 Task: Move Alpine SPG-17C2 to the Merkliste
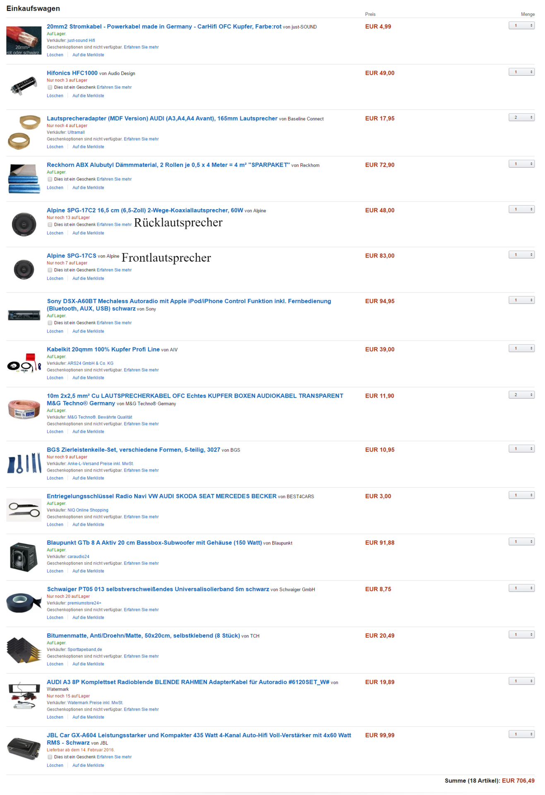(88, 233)
